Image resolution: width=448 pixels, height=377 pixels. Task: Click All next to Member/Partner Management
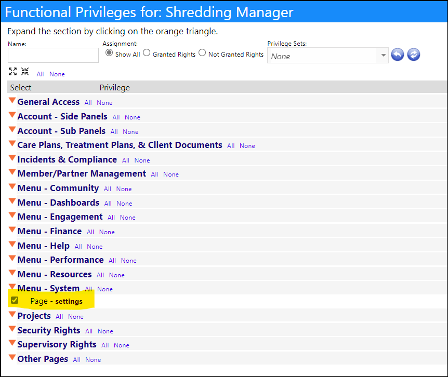click(154, 174)
